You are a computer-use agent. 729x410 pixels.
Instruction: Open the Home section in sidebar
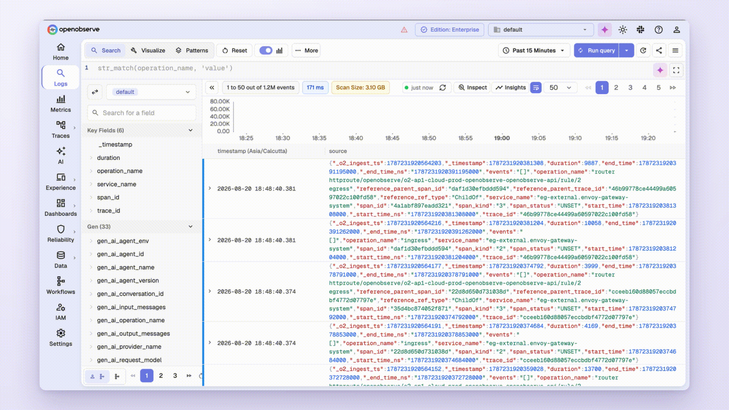point(61,52)
